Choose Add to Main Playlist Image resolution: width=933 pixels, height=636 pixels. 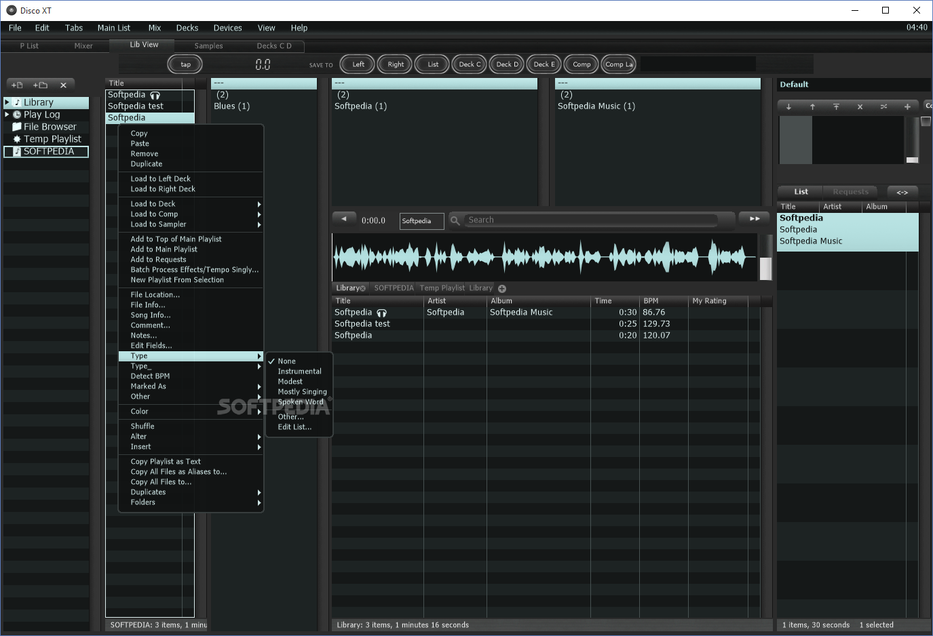click(191, 250)
